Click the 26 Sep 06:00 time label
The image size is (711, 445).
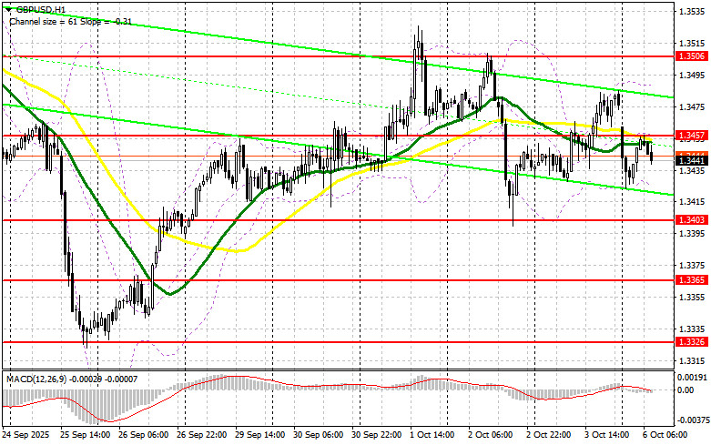click(143, 435)
